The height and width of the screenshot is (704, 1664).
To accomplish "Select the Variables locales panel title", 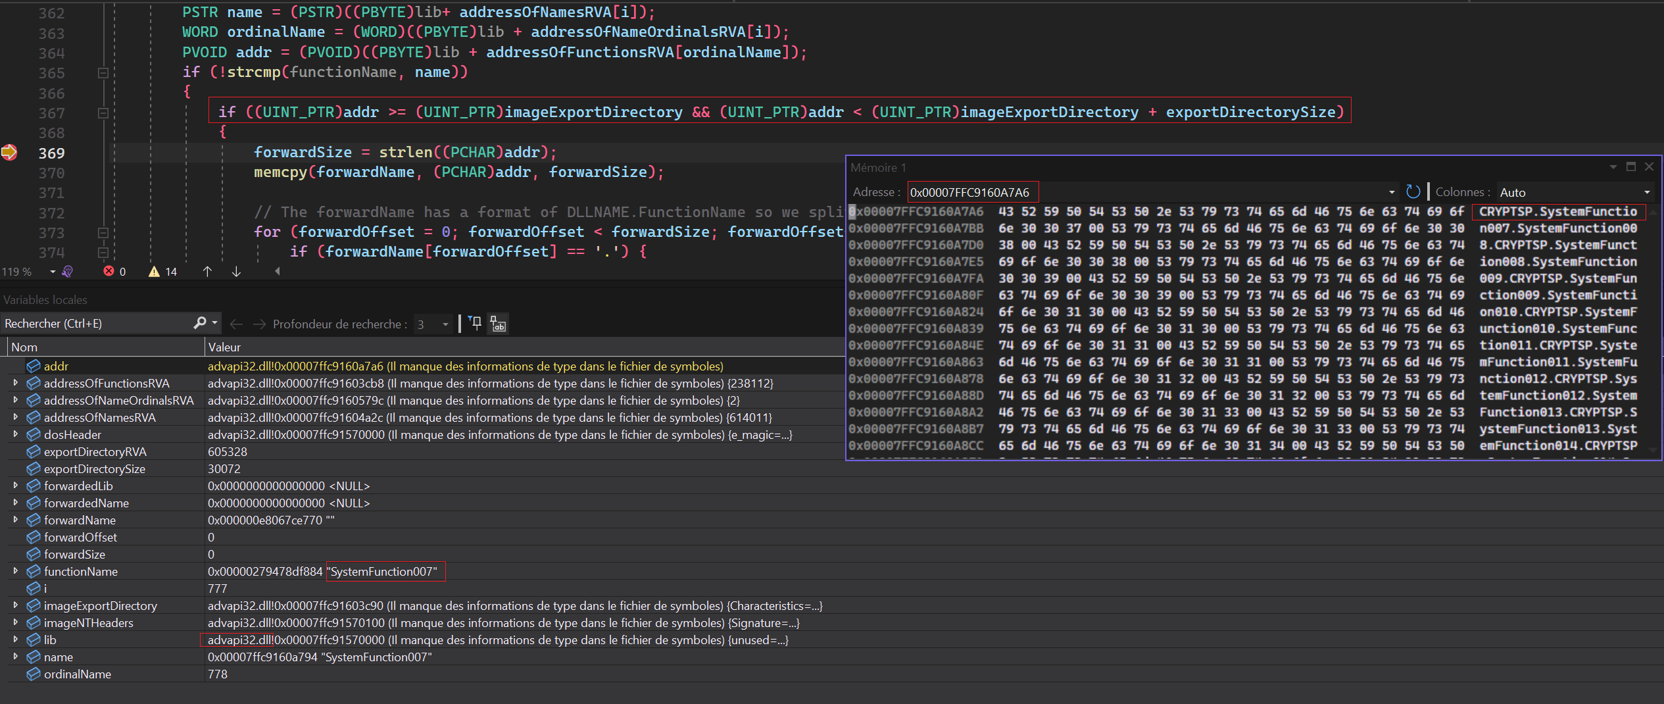I will point(45,300).
